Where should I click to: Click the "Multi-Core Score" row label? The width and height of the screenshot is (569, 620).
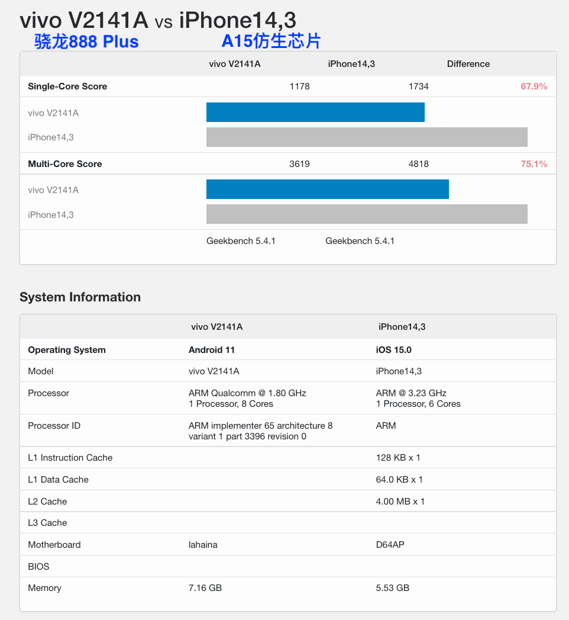[64, 163]
